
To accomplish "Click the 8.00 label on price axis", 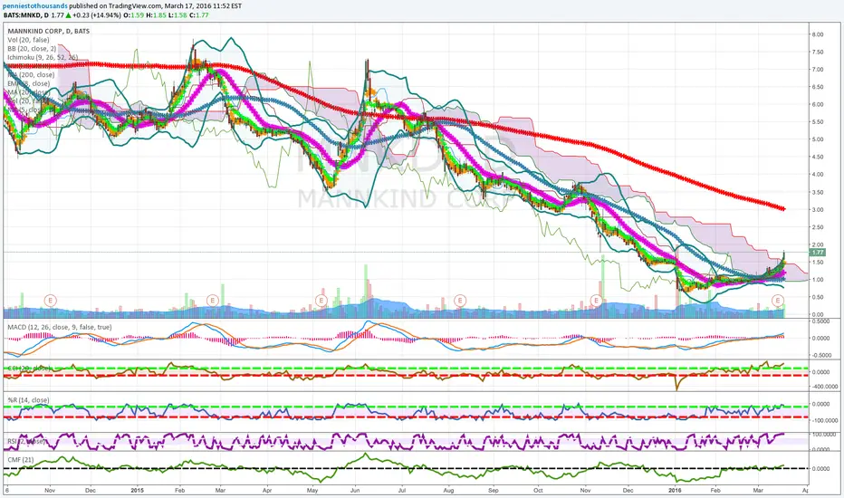I will 817,34.
